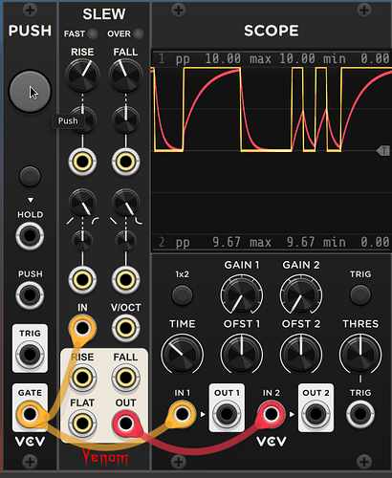Click the red OUT jack on SLEW
The width and height of the screenshot is (392, 478).
125,424
